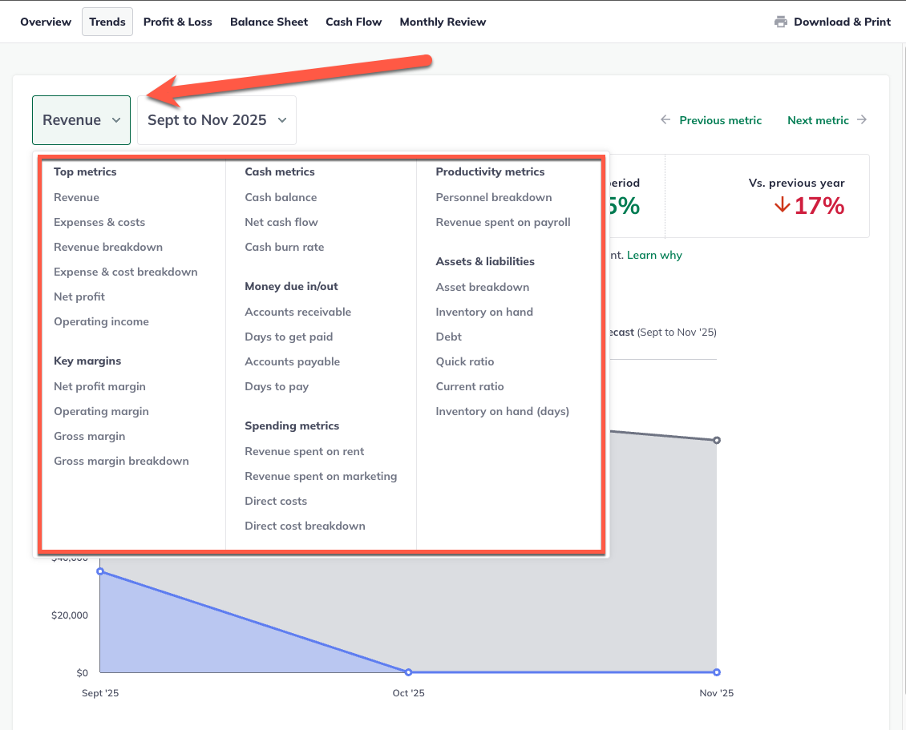
Task: Switch to the Monthly Review tab
Action: tap(443, 22)
